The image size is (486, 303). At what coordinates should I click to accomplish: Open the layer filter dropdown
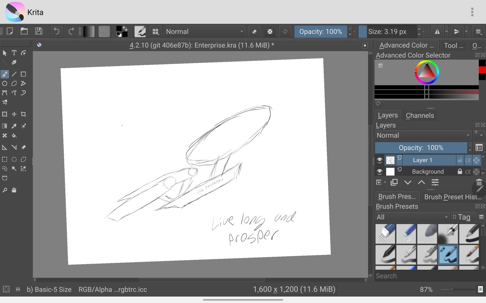tap(478, 135)
